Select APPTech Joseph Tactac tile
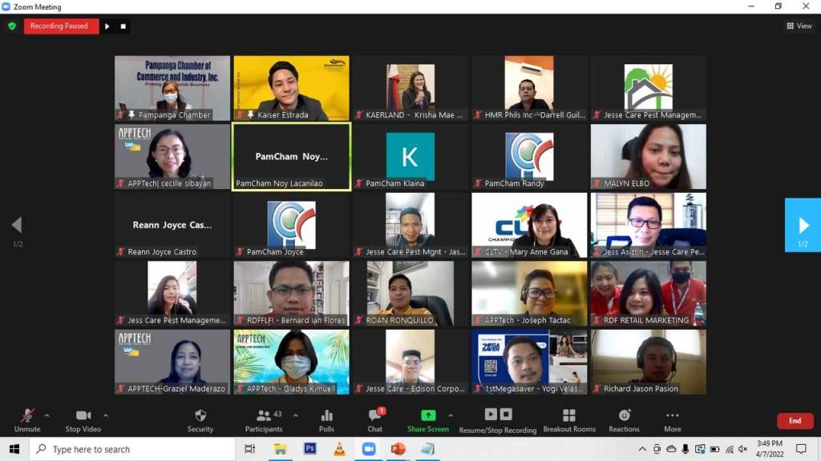 (x=529, y=294)
